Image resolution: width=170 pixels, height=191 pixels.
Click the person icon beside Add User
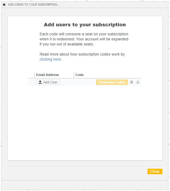coord(40,82)
